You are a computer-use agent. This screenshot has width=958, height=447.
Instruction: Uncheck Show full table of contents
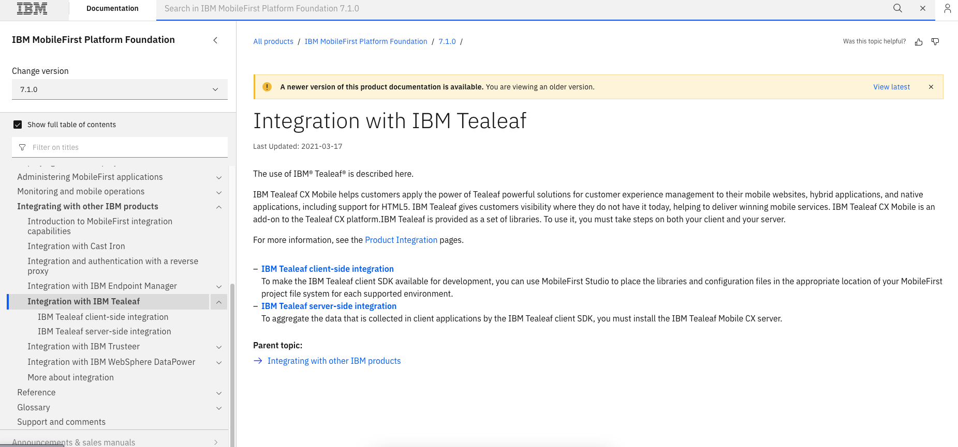18,125
